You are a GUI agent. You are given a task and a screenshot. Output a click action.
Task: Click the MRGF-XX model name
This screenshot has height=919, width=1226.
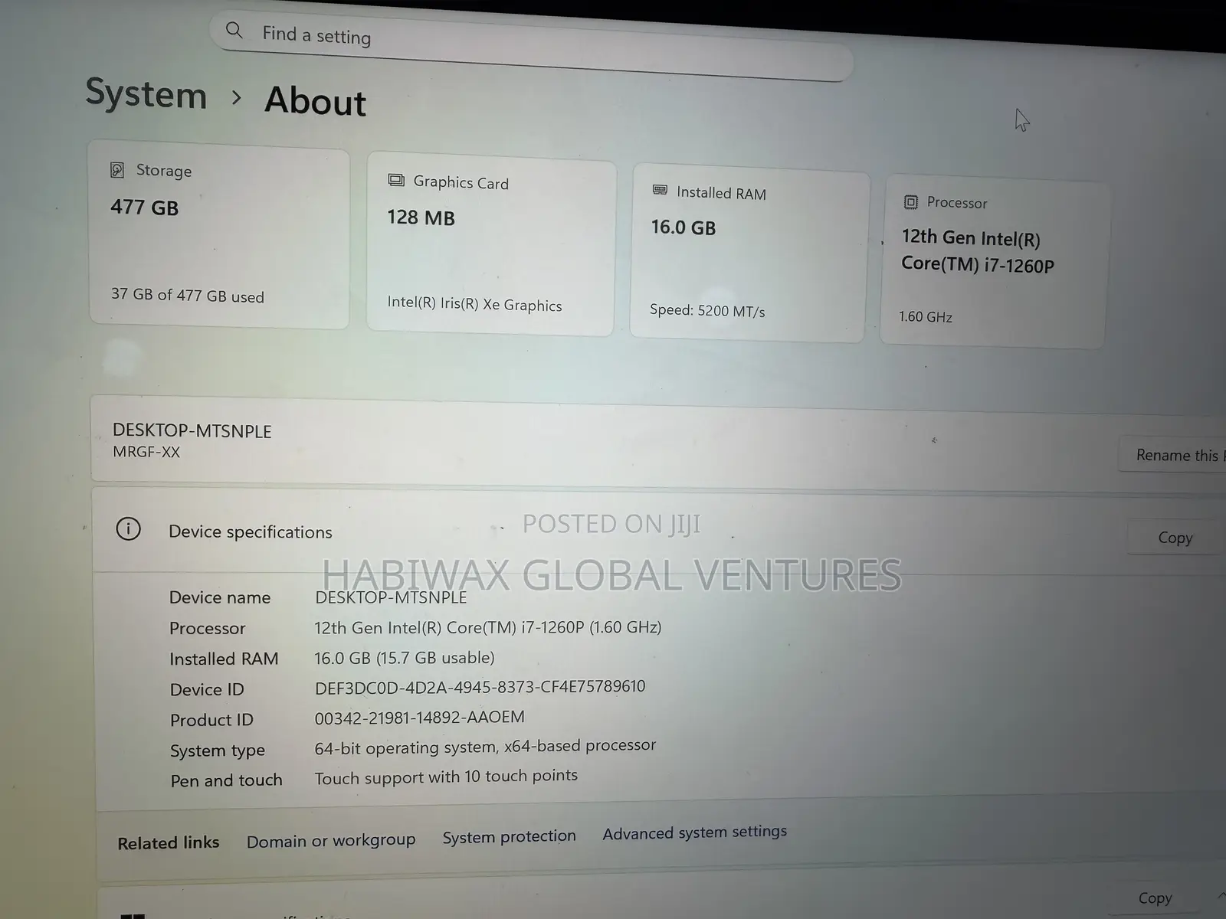point(146,452)
